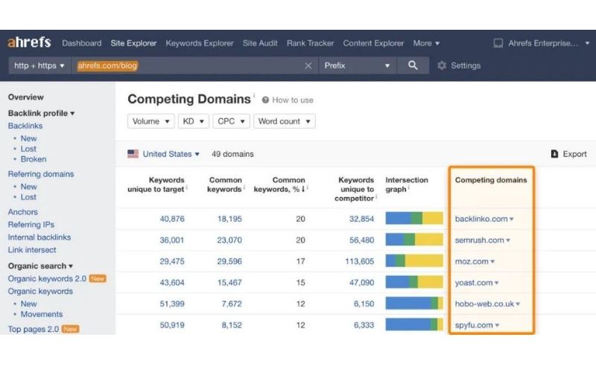Click the 6,333 competitor keywords value

pos(364,325)
